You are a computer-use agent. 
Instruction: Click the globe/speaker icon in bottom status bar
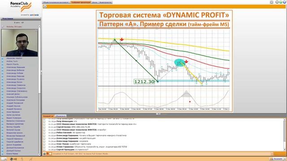click(x=13, y=159)
